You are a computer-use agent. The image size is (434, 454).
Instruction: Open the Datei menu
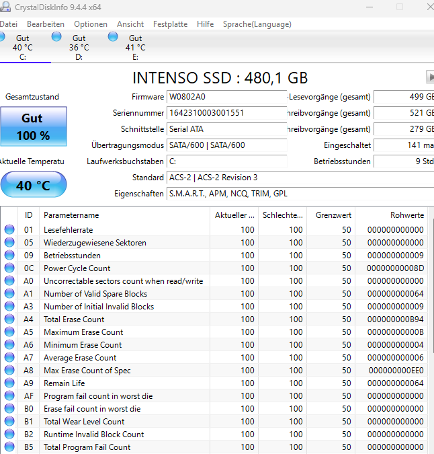9,24
